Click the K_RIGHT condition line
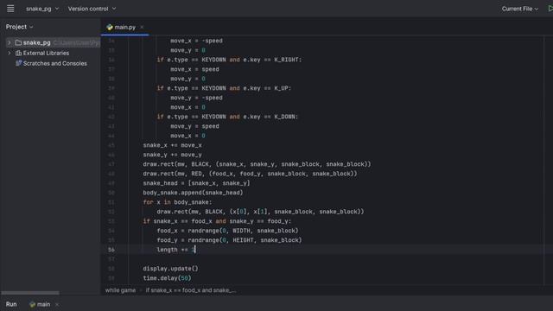Image resolution: width=553 pixels, height=311 pixels. tap(229, 60)
